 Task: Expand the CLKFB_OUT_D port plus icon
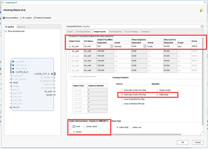coord(52,74)
